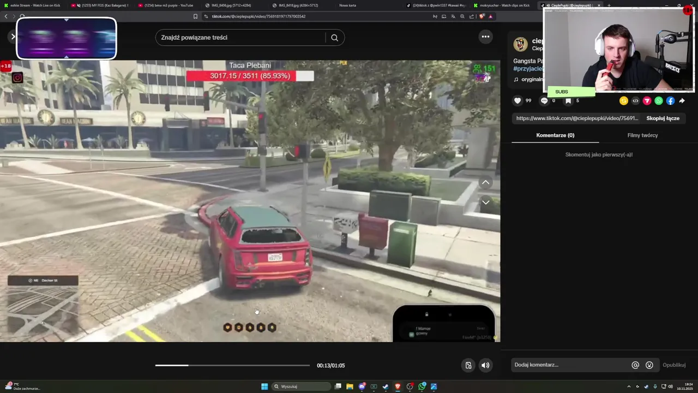The image size is (698, 393).
Task: Click the playing video to pause
Action: click(x=250, y=201)
